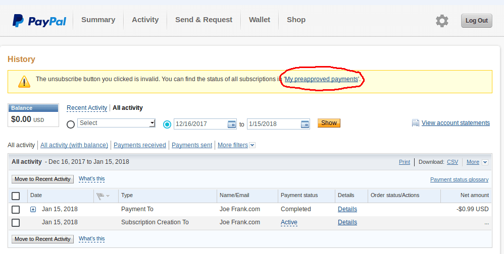Open the More download options arrow
This screenshot has width=504, height=254.
[x=485, y=162]
